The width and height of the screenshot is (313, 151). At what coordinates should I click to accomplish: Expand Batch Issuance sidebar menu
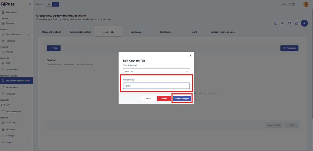[29, 34]
